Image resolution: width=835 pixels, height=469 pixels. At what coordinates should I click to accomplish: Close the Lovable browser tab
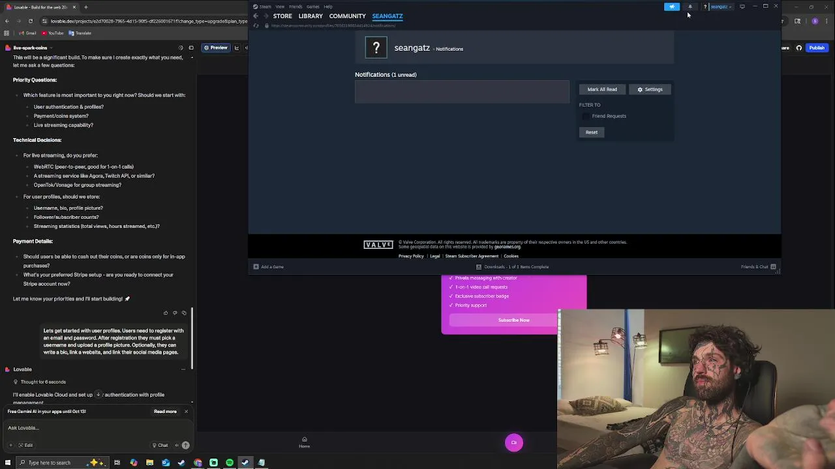tap(74, 7)
